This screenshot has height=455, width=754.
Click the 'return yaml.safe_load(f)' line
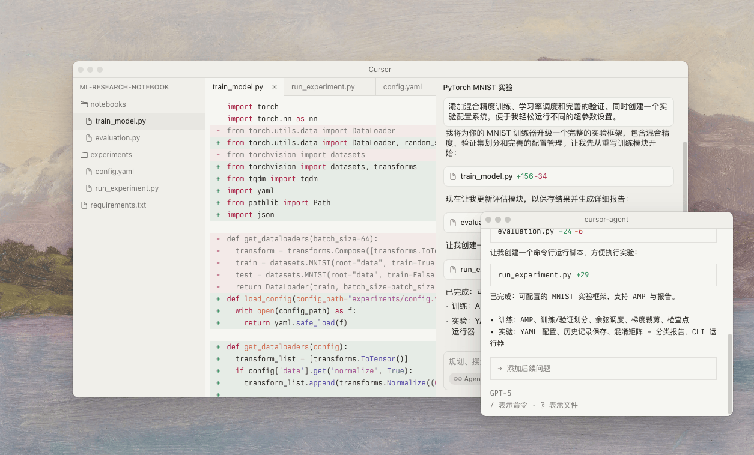tap(323, 323)
